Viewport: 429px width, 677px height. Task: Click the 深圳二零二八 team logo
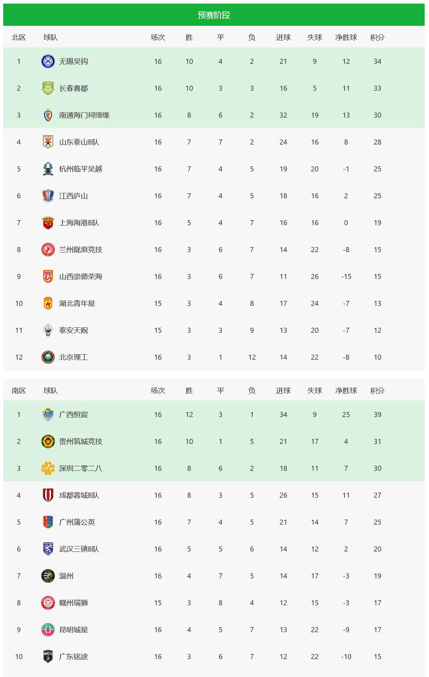pos(48,468)
